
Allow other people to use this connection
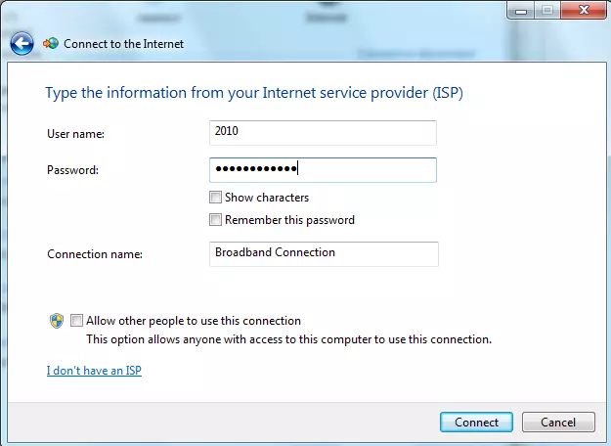(x=77, y=321)
